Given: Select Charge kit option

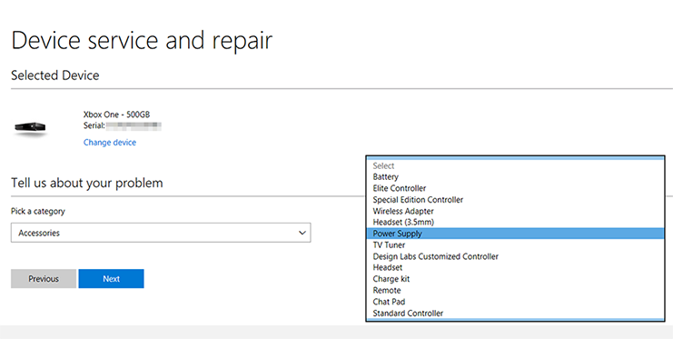Looking at the screenshot, I should (x=515, y=279).
